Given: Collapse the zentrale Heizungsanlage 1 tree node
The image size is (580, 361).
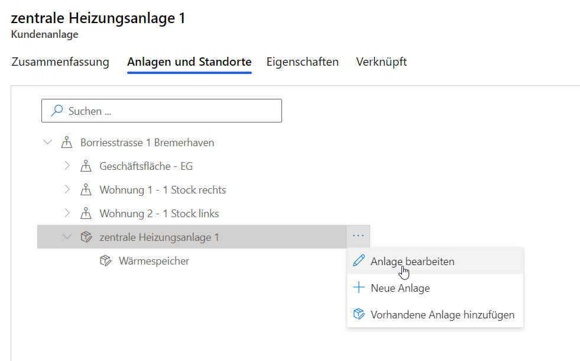Looking at the screenshot, I should coord(67,237).
